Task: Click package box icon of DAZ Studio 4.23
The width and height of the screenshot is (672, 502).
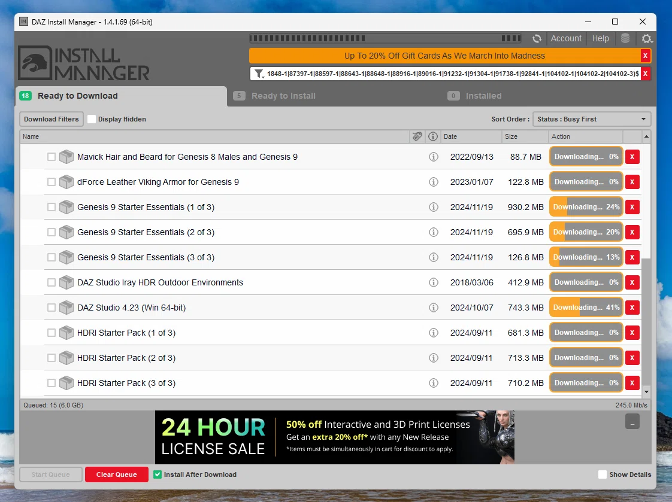Action: [66, 308]
